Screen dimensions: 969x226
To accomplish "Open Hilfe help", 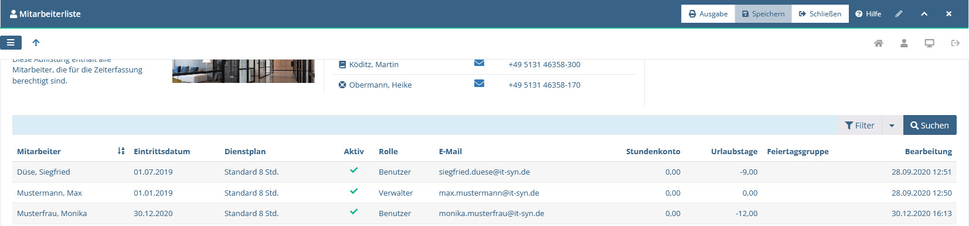I will click(868, 14).
